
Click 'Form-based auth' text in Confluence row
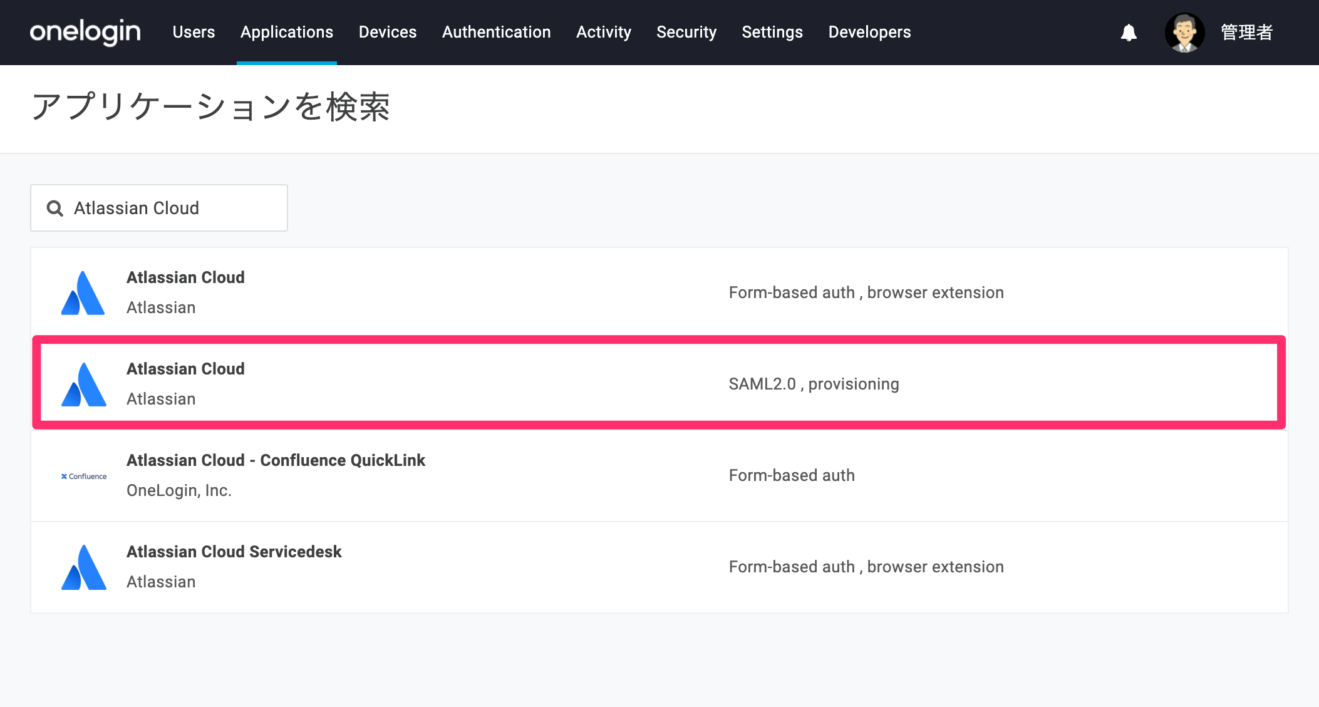[792, 475]
